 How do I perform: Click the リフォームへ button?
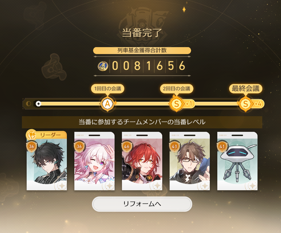[x=142, y=204]
